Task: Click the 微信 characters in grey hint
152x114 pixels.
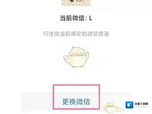Action: 93,34
